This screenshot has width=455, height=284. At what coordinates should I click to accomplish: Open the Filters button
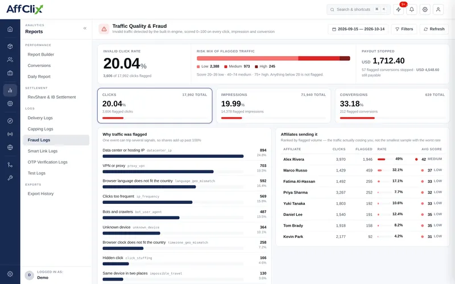click(x=404, y=29)
